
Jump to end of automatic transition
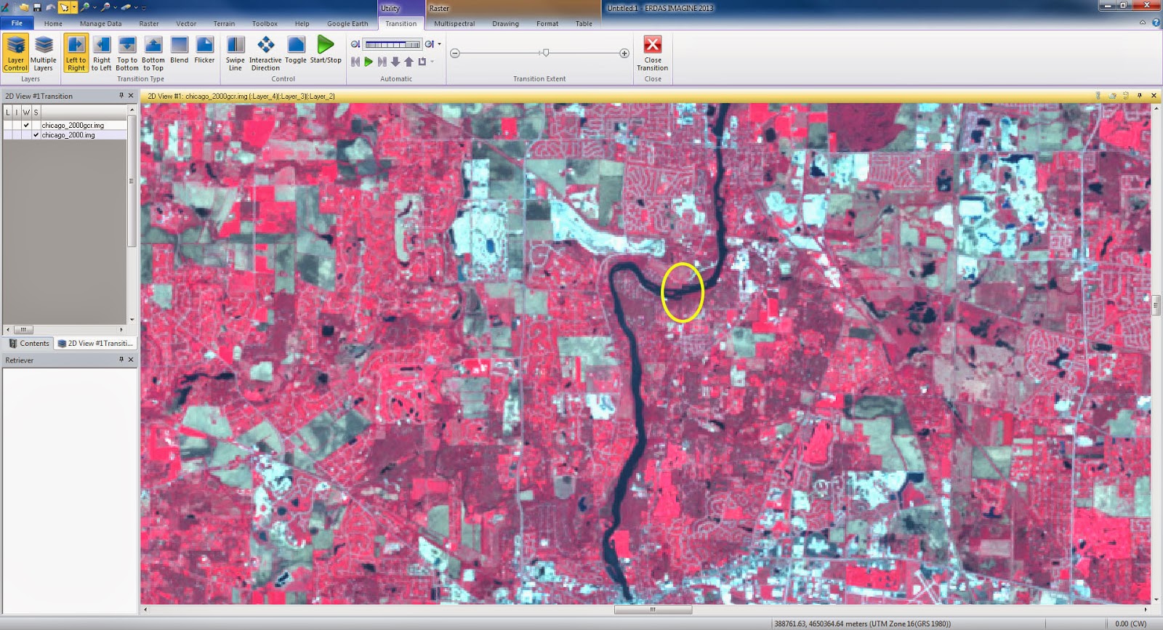pos(382,62)
